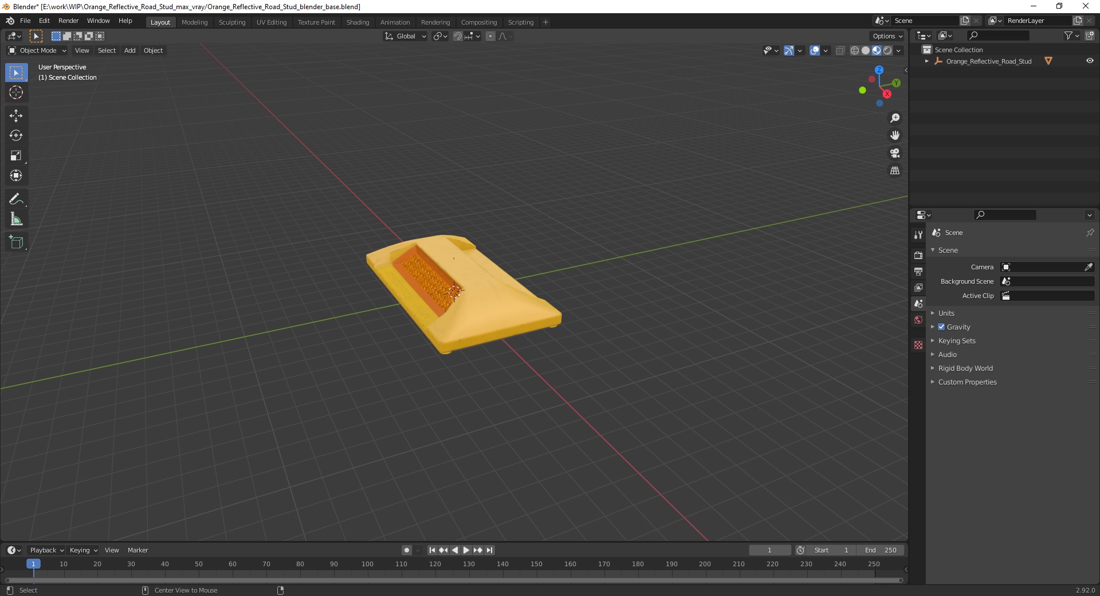Activate the Rotate tool
This screenshot has width=1100, height=596.
point(16,136)
